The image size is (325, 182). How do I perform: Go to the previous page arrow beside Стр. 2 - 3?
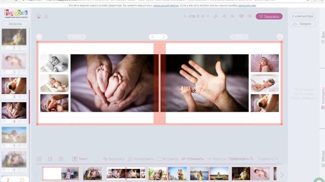tap(185, 16)
